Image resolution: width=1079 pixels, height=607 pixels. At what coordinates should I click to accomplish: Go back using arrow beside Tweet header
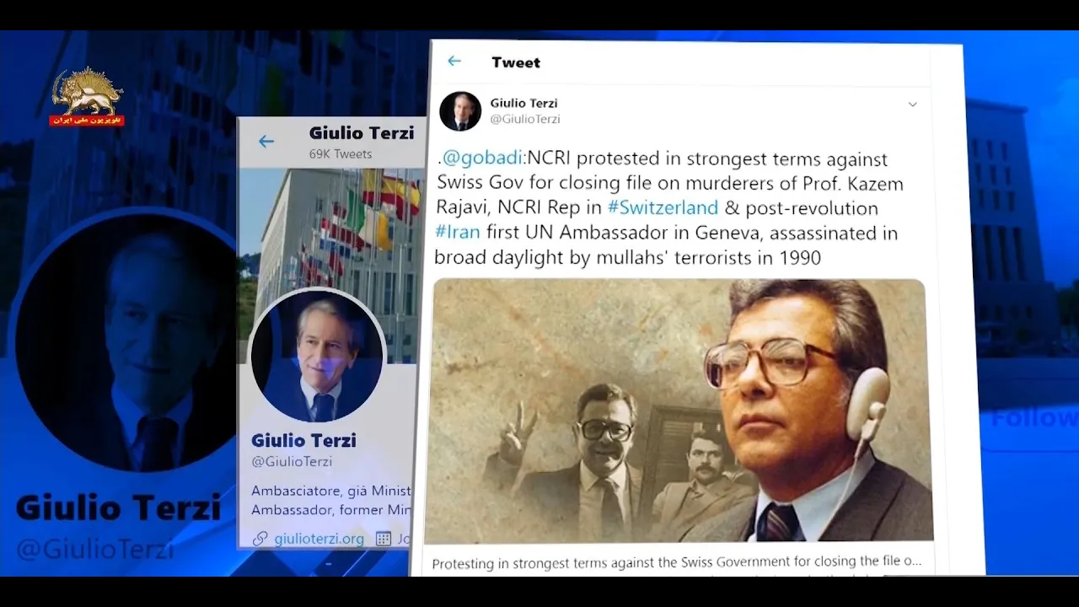click(x=454, y=61)
